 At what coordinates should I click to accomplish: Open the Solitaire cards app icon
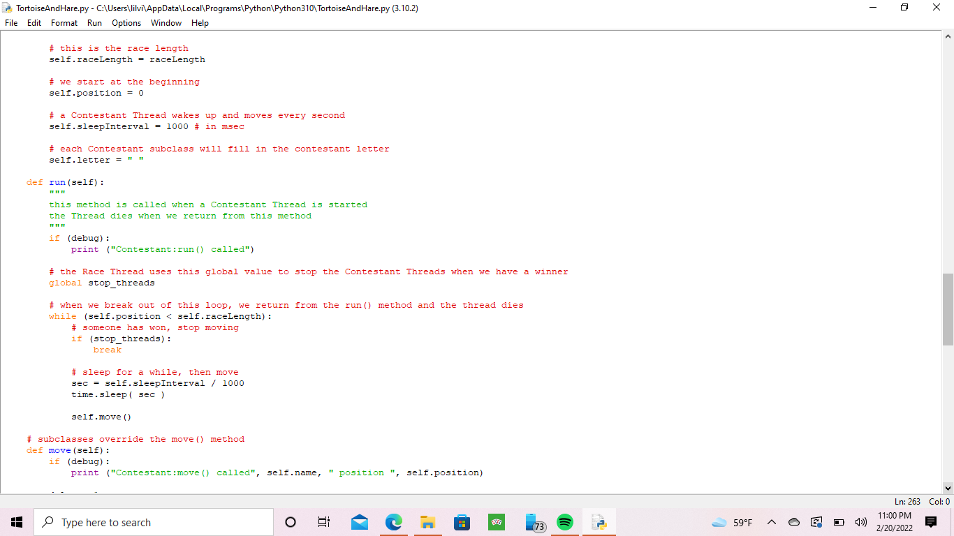coord(497,522)
